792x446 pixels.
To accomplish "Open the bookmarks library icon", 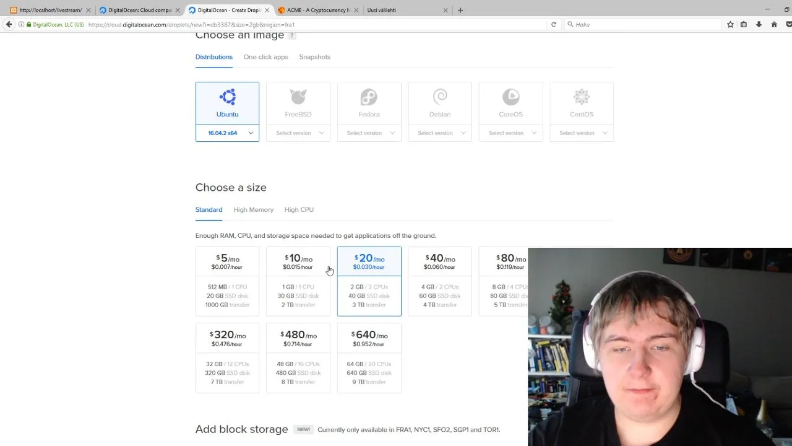I will click(x=744, y=25).
